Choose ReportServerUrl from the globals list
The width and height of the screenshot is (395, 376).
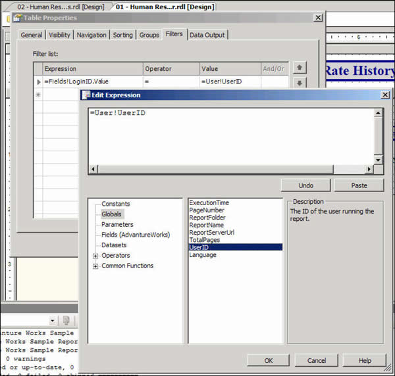[211, 232]
